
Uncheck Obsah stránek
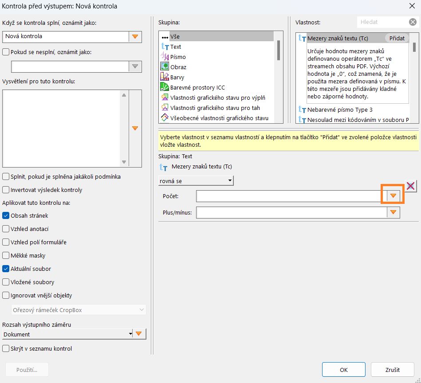click(6, 215)
